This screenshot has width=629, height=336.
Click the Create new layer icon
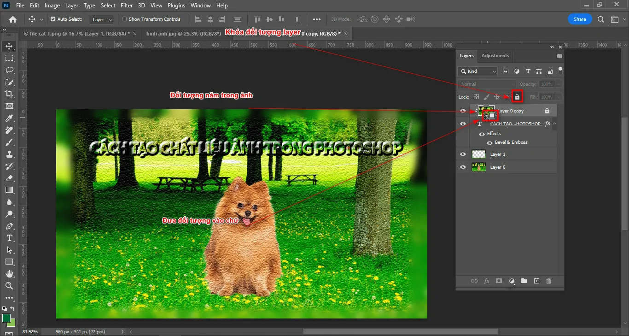tap(536, 281)
